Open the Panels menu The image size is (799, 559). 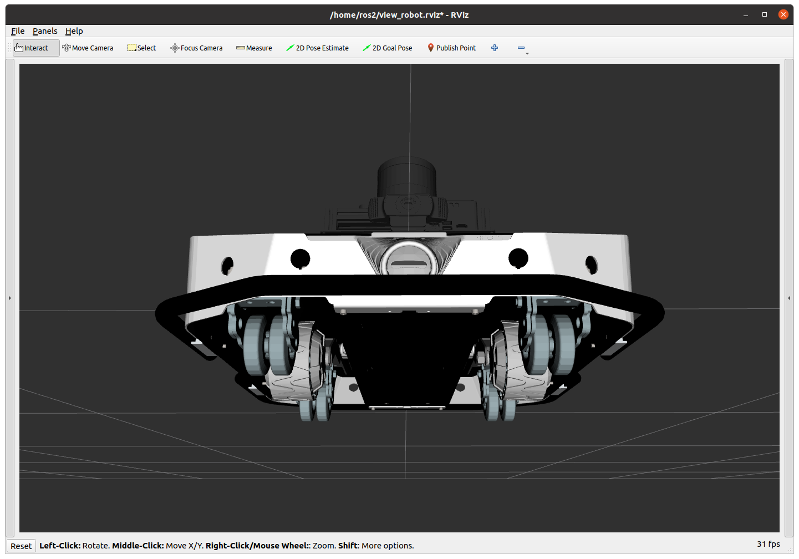[45, 31]
